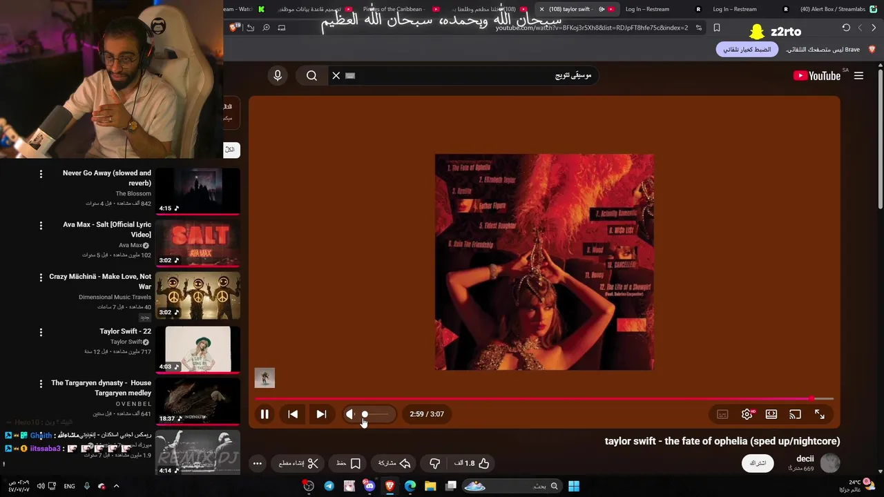
Task: Enter fullscreen mode in the player
Action: click(819, 414)
